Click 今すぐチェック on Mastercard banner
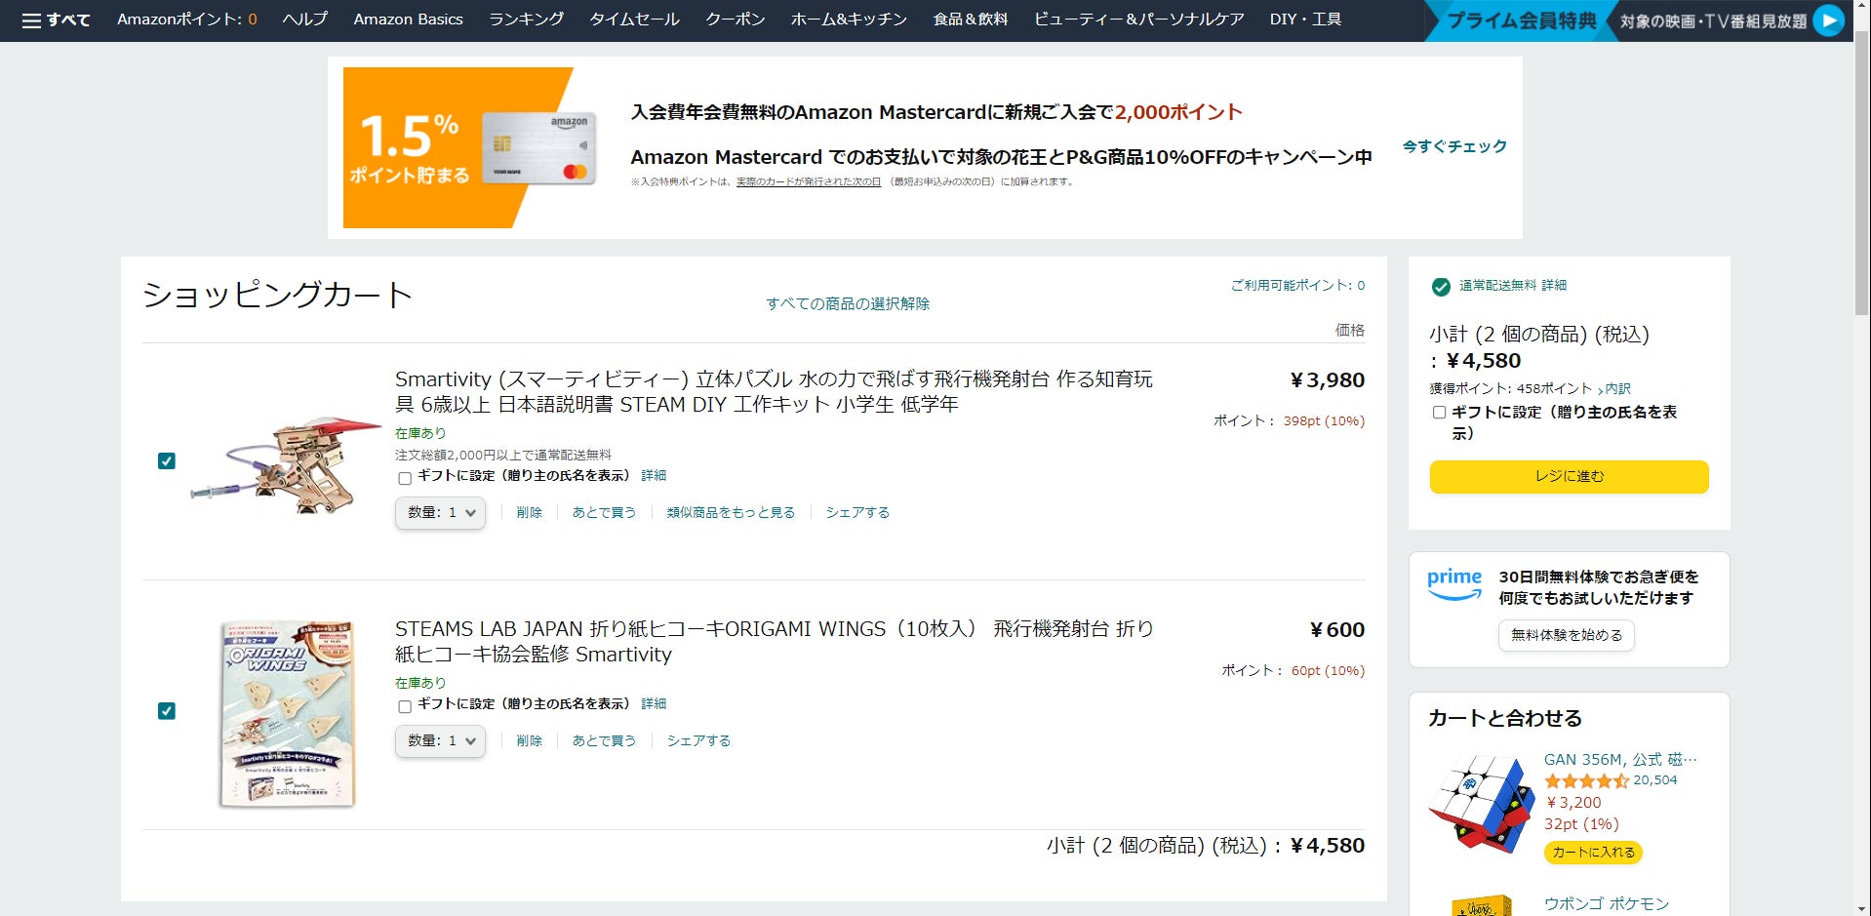This screenshot has height=916, width=1871. coord(1454,146)
